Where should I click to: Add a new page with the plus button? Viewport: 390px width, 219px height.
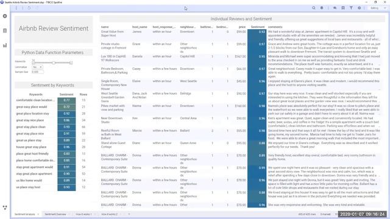[129, 214]
